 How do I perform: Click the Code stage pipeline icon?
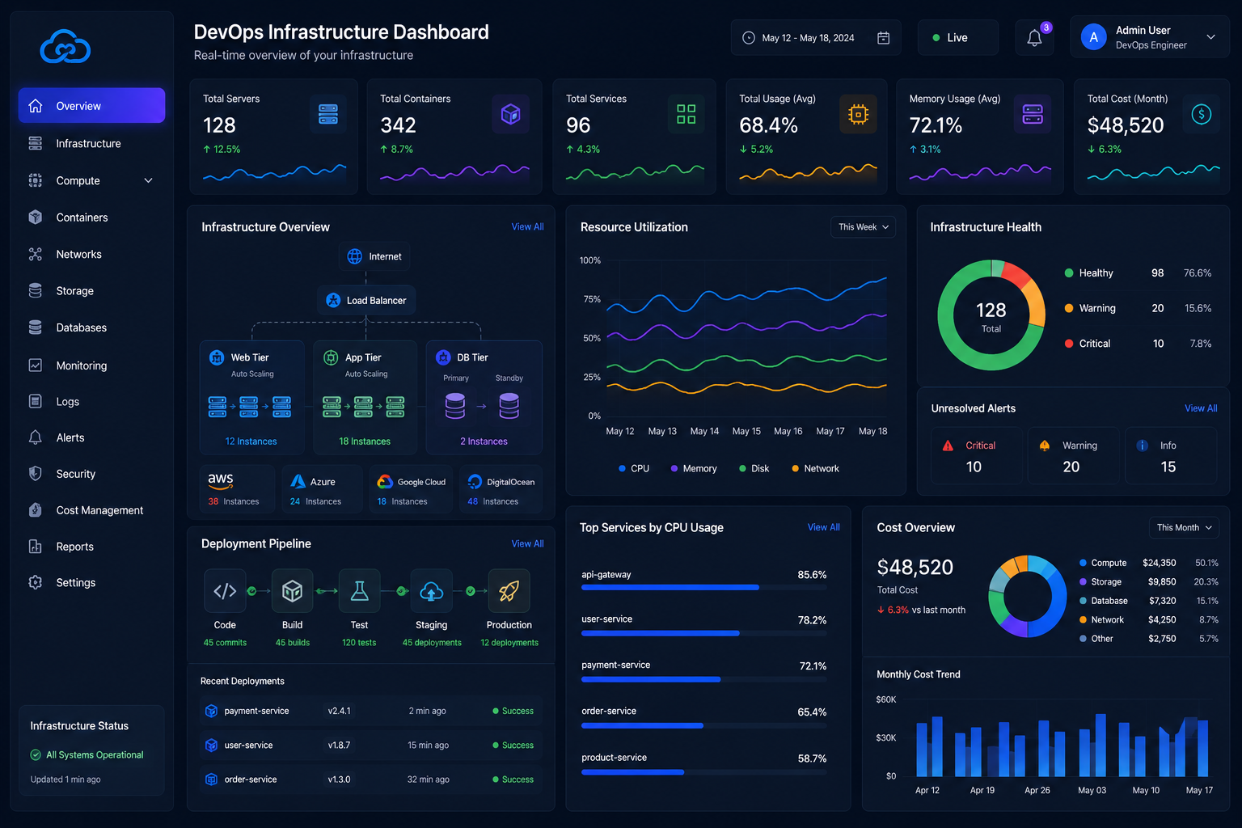225,591
